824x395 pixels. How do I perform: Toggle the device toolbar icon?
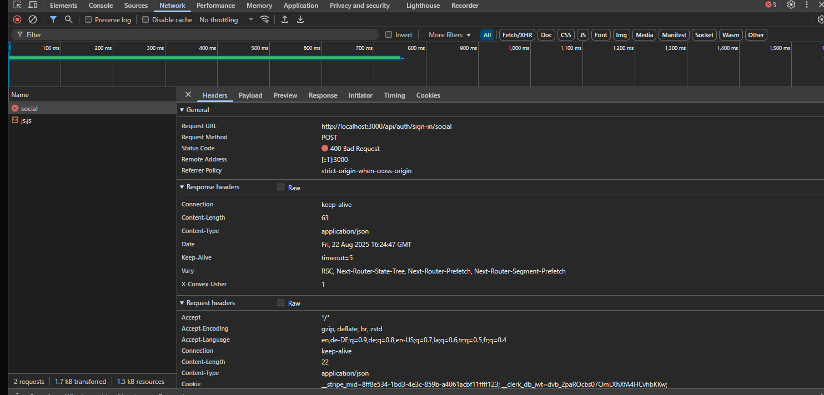coord(33,5)
